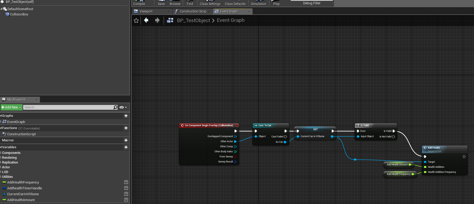Switch to the Viewport tab

click(152, 11)
